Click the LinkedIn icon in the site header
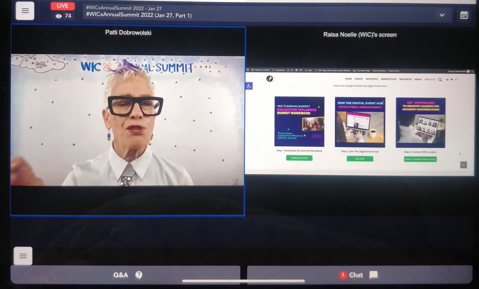This screenshot has width=479, height=289. pos(447,80)
